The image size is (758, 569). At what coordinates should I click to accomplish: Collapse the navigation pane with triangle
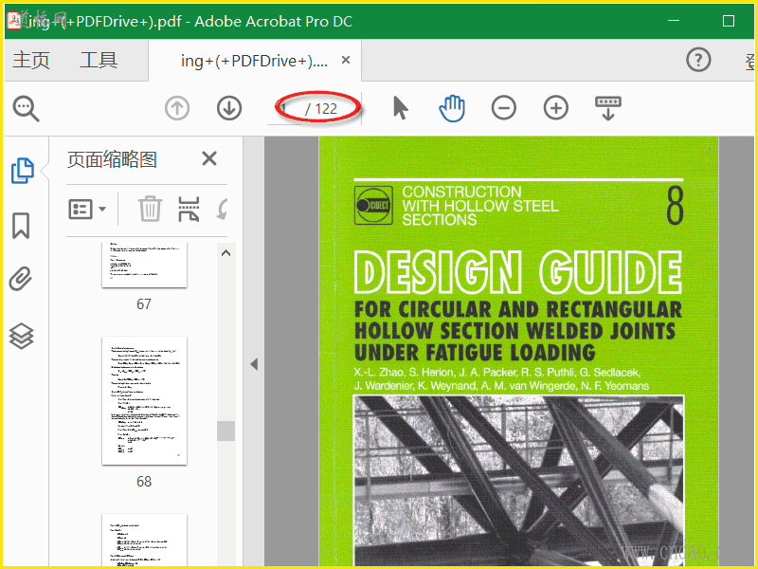click(x=254, y=364)
